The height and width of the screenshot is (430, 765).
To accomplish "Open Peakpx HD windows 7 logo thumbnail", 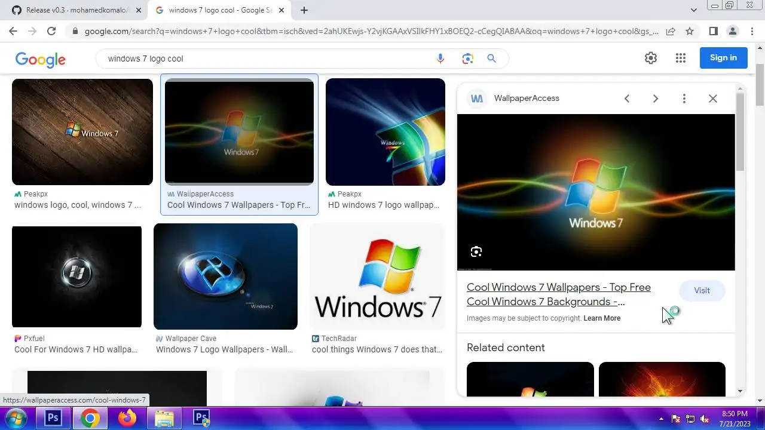I will pos(385,132).
